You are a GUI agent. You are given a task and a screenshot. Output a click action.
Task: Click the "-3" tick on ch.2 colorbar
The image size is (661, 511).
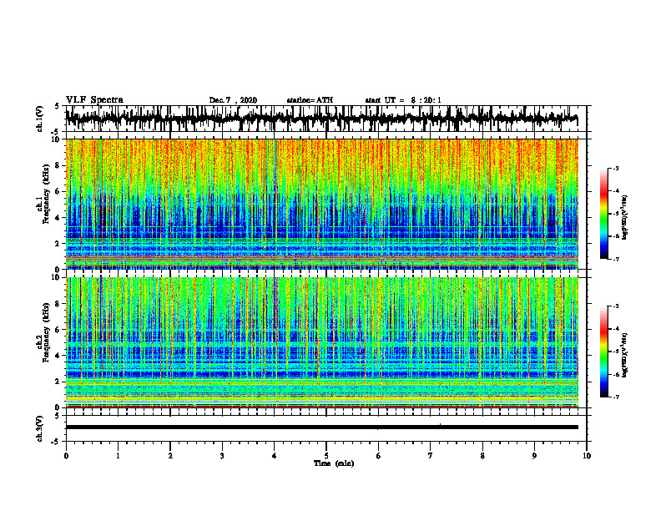616,306
